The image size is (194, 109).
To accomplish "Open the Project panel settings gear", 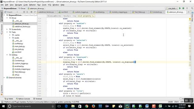I will [x=32, y=12].
